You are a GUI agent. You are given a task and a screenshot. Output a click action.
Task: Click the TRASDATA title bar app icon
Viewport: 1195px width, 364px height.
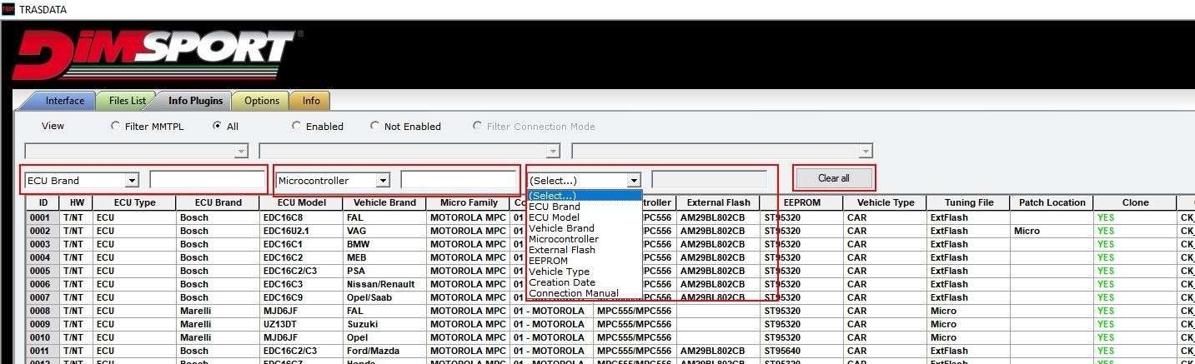8,8
